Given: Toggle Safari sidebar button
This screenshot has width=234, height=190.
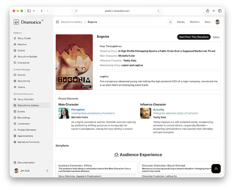Looking at the screenshot, I should (29, 11).
